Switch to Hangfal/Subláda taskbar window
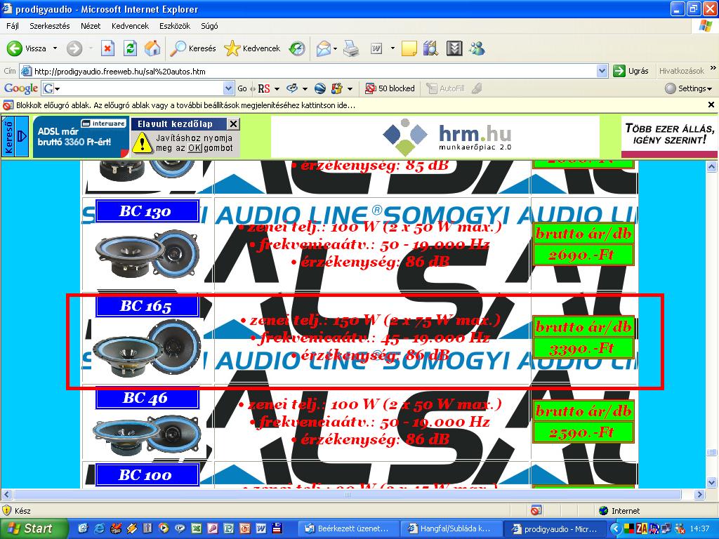The image size is (719, 539). (451, 528)
